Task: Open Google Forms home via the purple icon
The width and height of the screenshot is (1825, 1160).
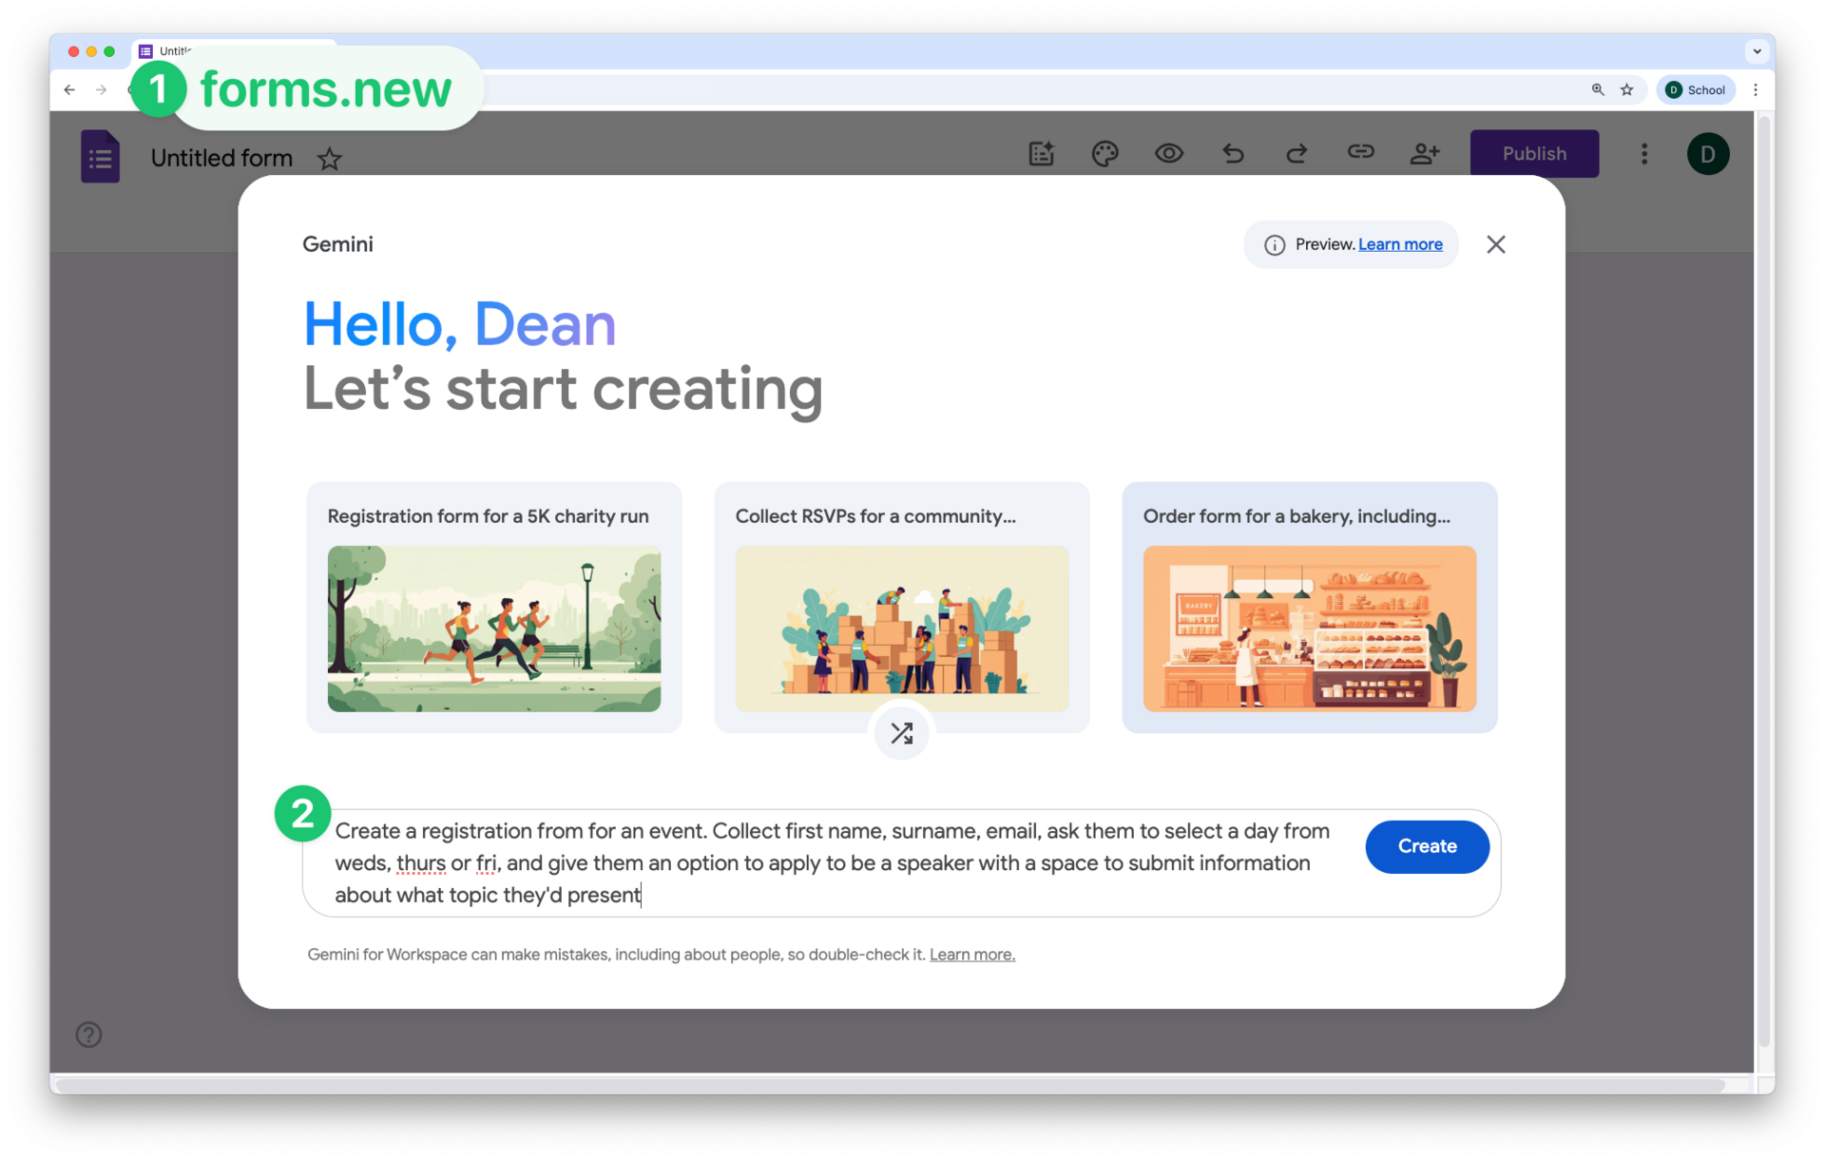Action: (x=100, y=156)
